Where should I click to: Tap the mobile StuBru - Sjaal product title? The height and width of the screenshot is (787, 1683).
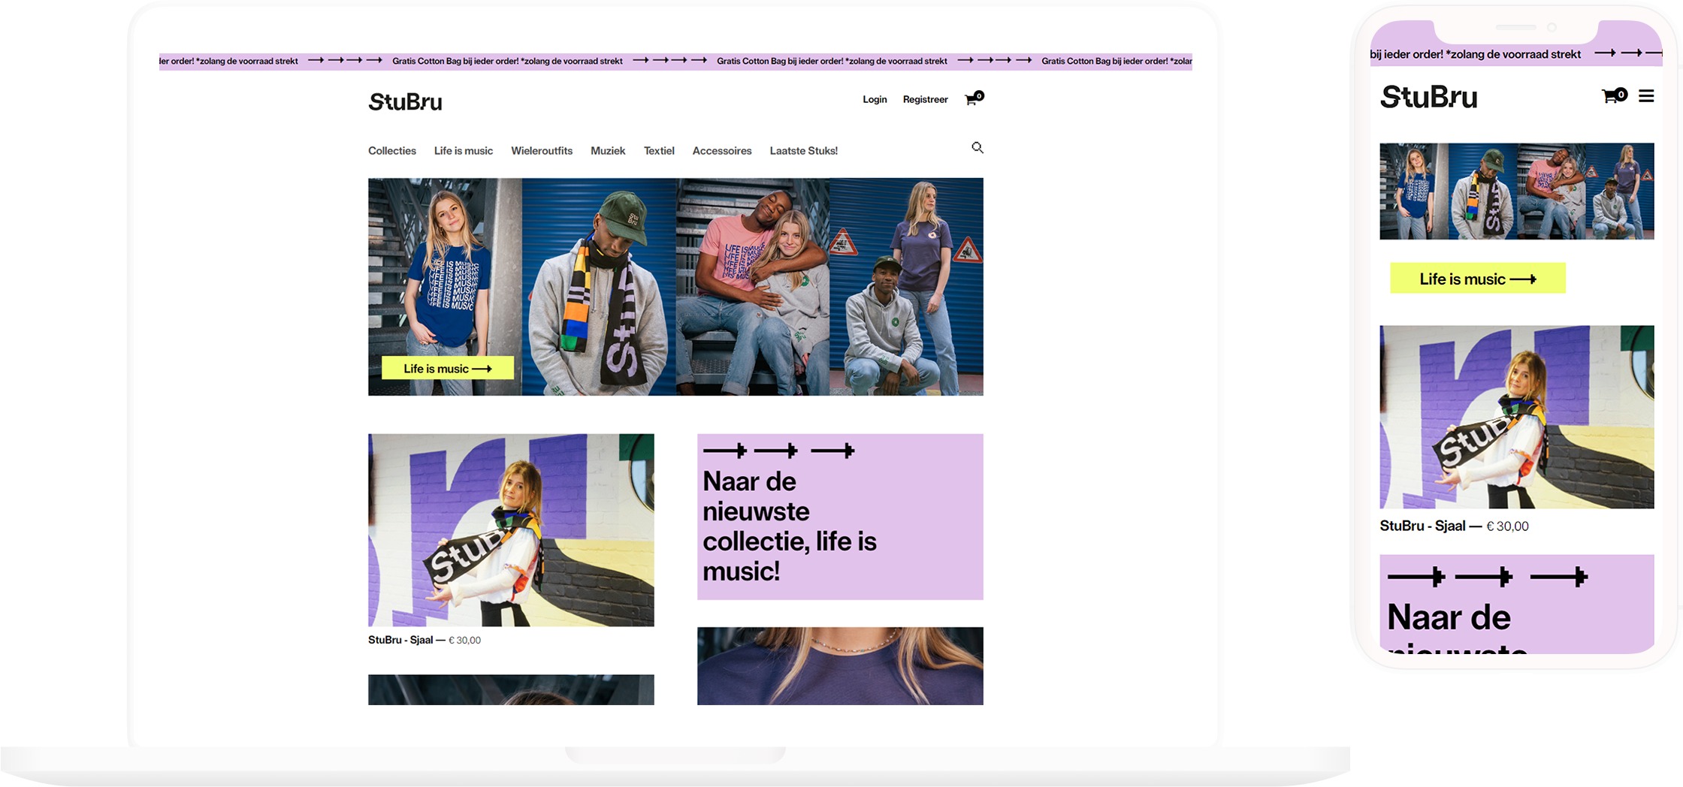point(1422,526)
